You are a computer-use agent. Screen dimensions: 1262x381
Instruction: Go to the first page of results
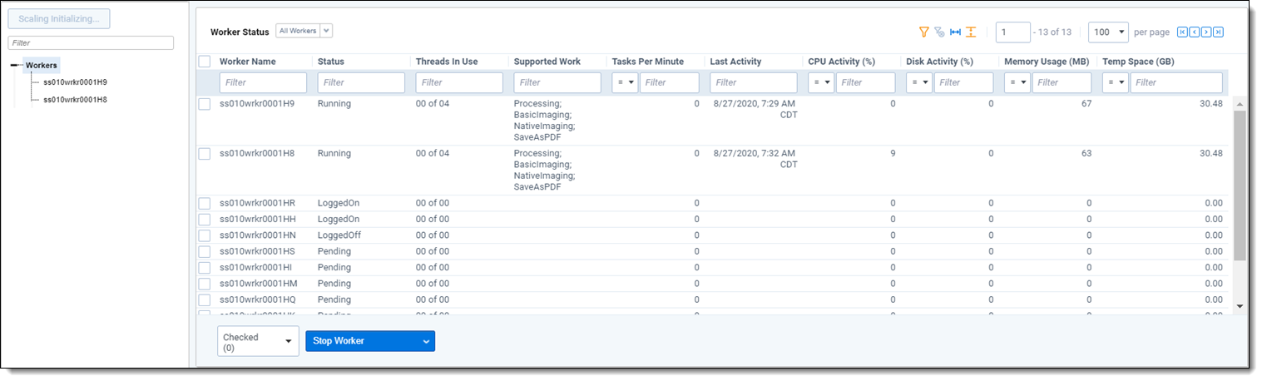click(x=1182, y=32)
